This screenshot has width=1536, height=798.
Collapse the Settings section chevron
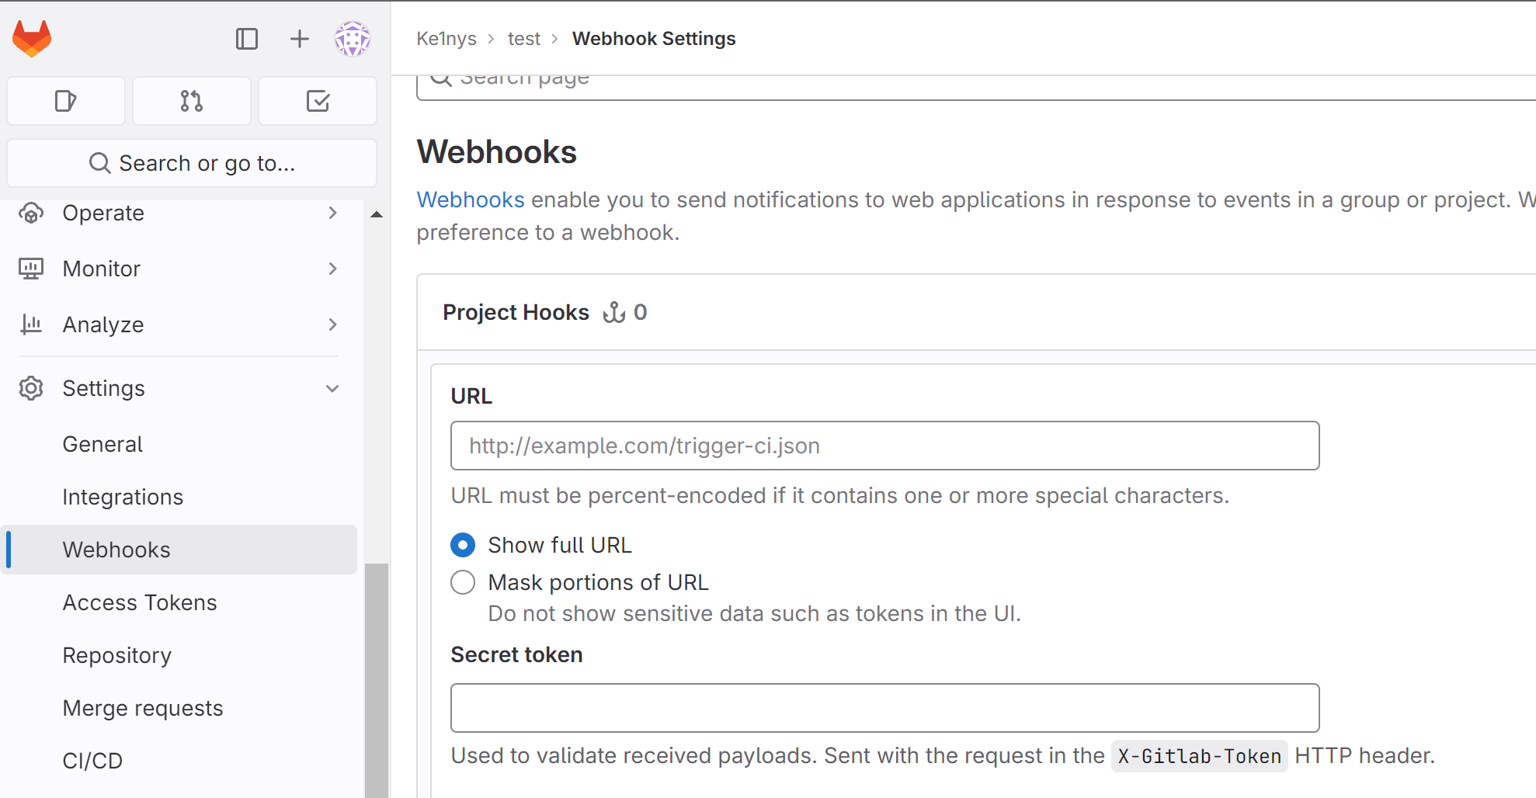(332, 388)
